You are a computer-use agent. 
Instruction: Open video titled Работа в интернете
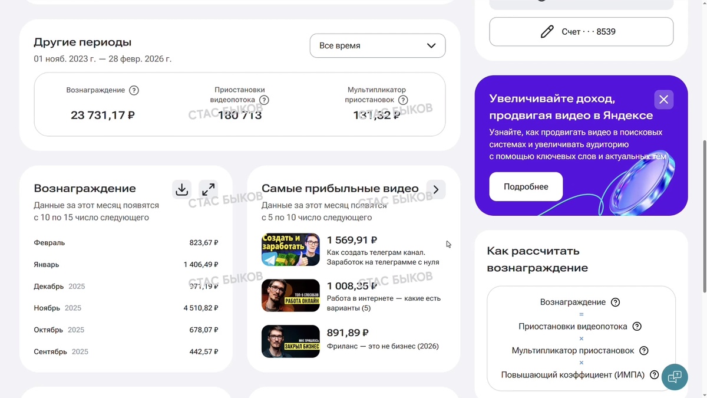coord(290,295)
